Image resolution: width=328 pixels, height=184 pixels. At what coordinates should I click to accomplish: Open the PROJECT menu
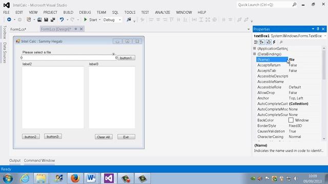click(x=50, y=12)
